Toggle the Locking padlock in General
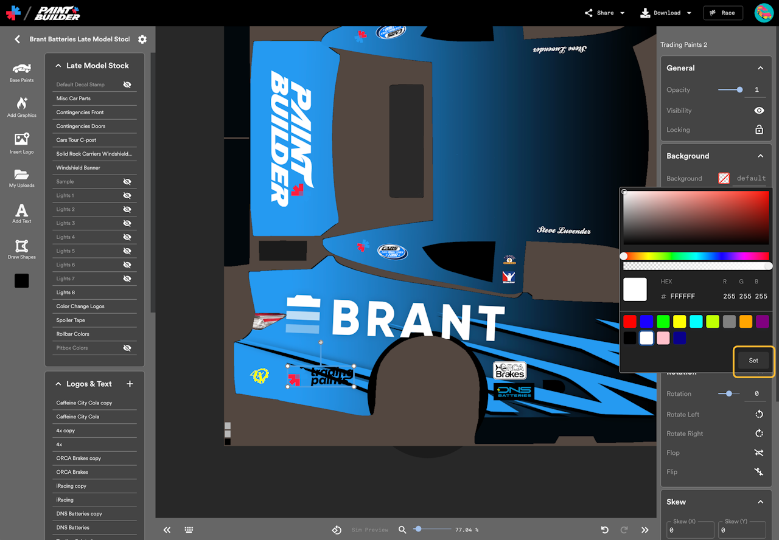Image resolution: width=779 pixels, height=540 pixels. [759, 130]
